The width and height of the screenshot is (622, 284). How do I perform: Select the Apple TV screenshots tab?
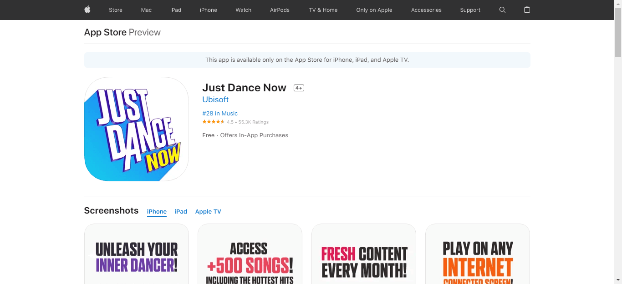[208, 212]
